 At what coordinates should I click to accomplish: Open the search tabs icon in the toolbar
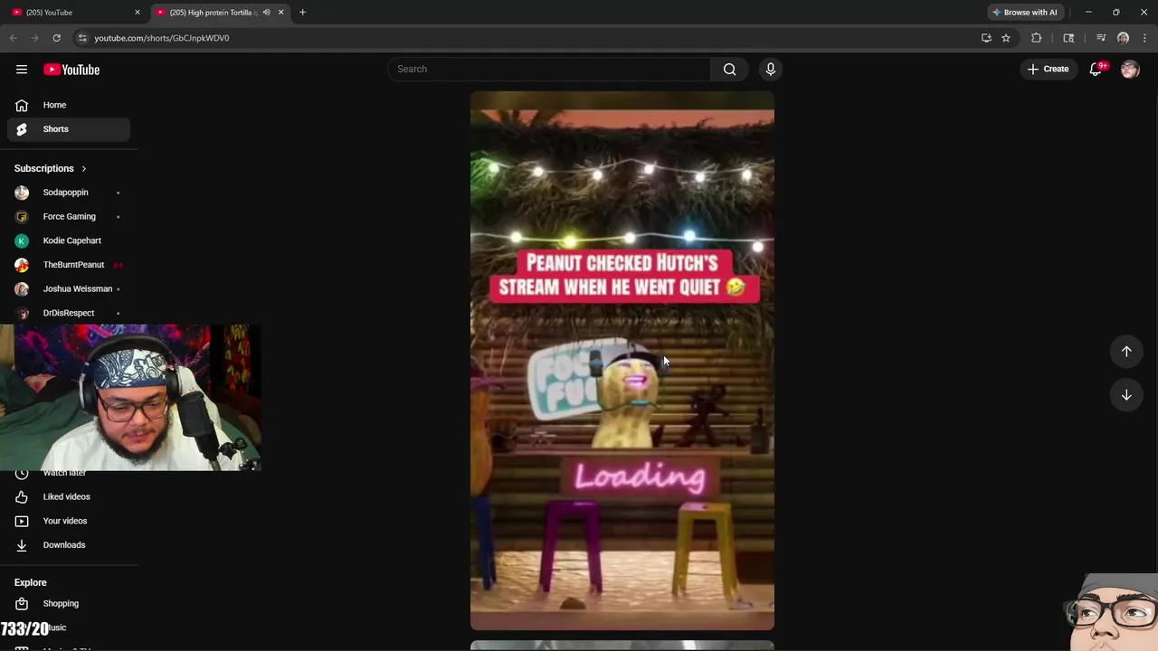tap(1068, 38)
